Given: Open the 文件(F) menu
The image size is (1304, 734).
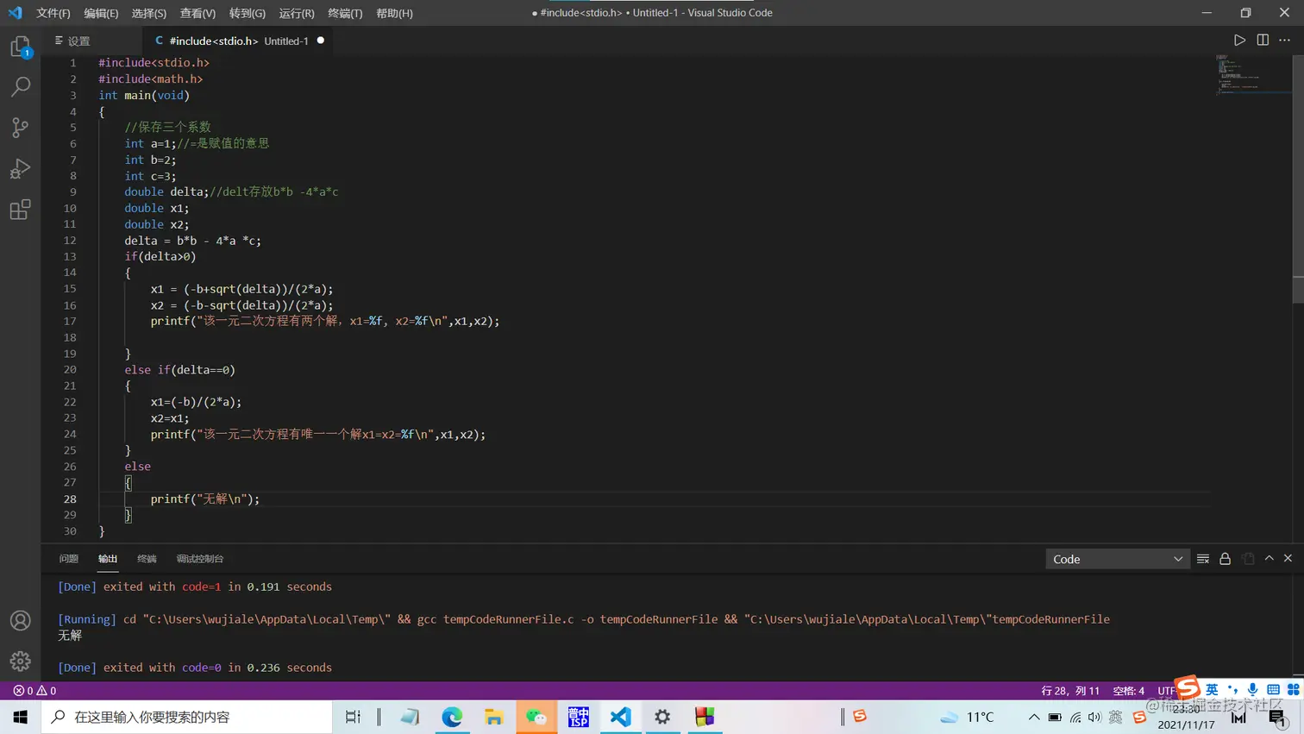Looking at the screenshot, I should click(53, 13).
